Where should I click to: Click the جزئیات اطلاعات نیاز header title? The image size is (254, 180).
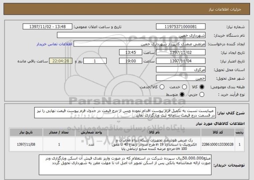[225, 9]
